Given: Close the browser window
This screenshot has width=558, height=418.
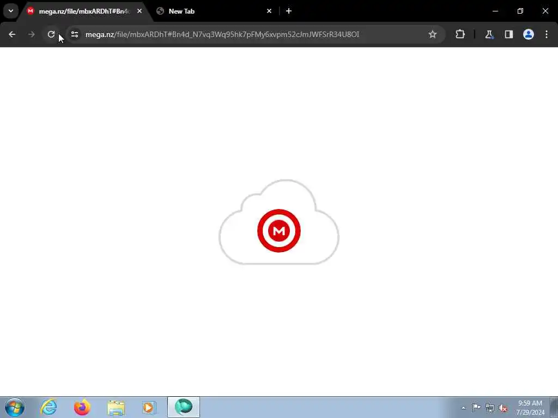Looking at the screenshot, I should tap(545, 11).
